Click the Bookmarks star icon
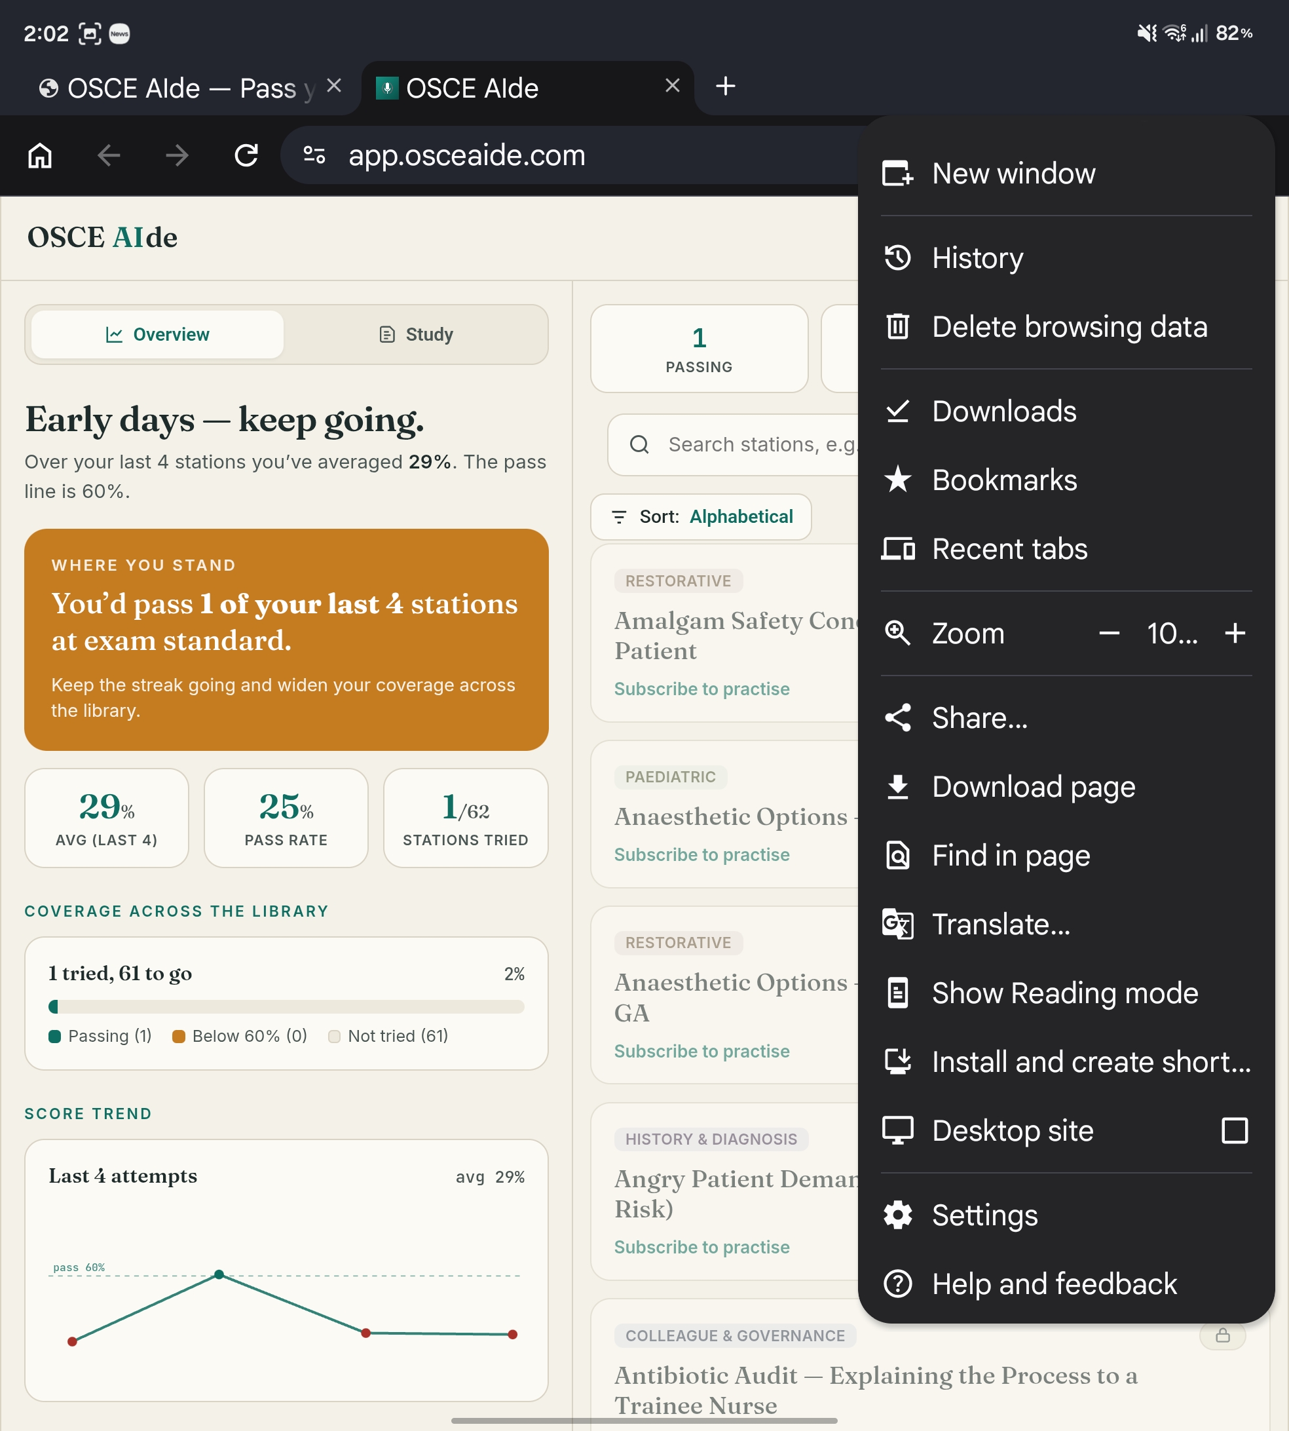The width and height of the screenshot is (1289, 1431). (x=897, y=480)
